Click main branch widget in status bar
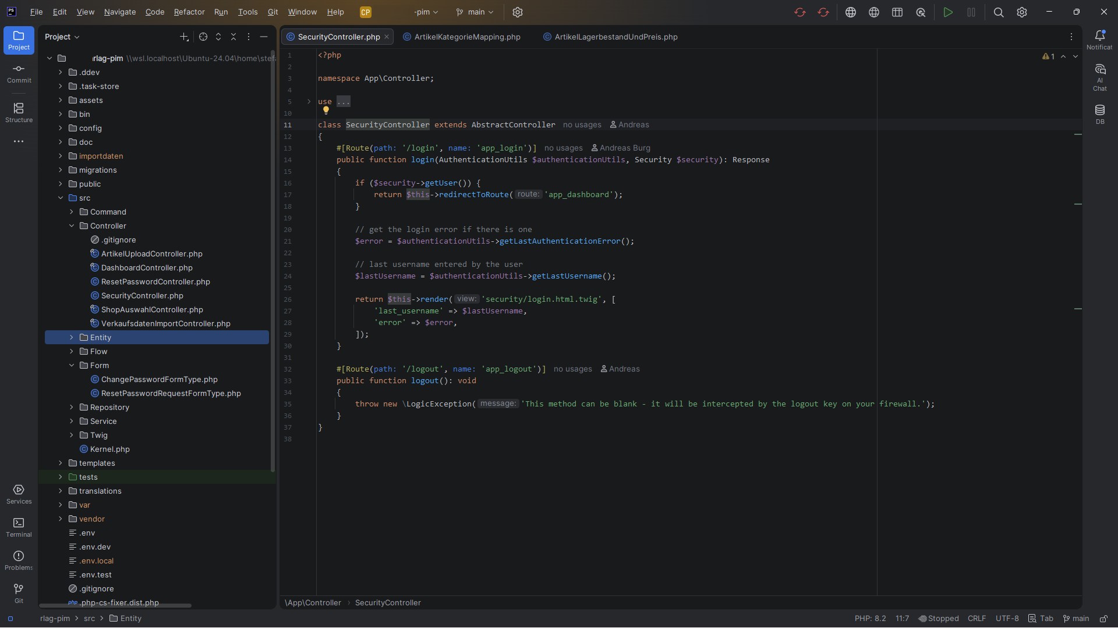Viewport: 1118px width, 628px height. coord(1075,618)
